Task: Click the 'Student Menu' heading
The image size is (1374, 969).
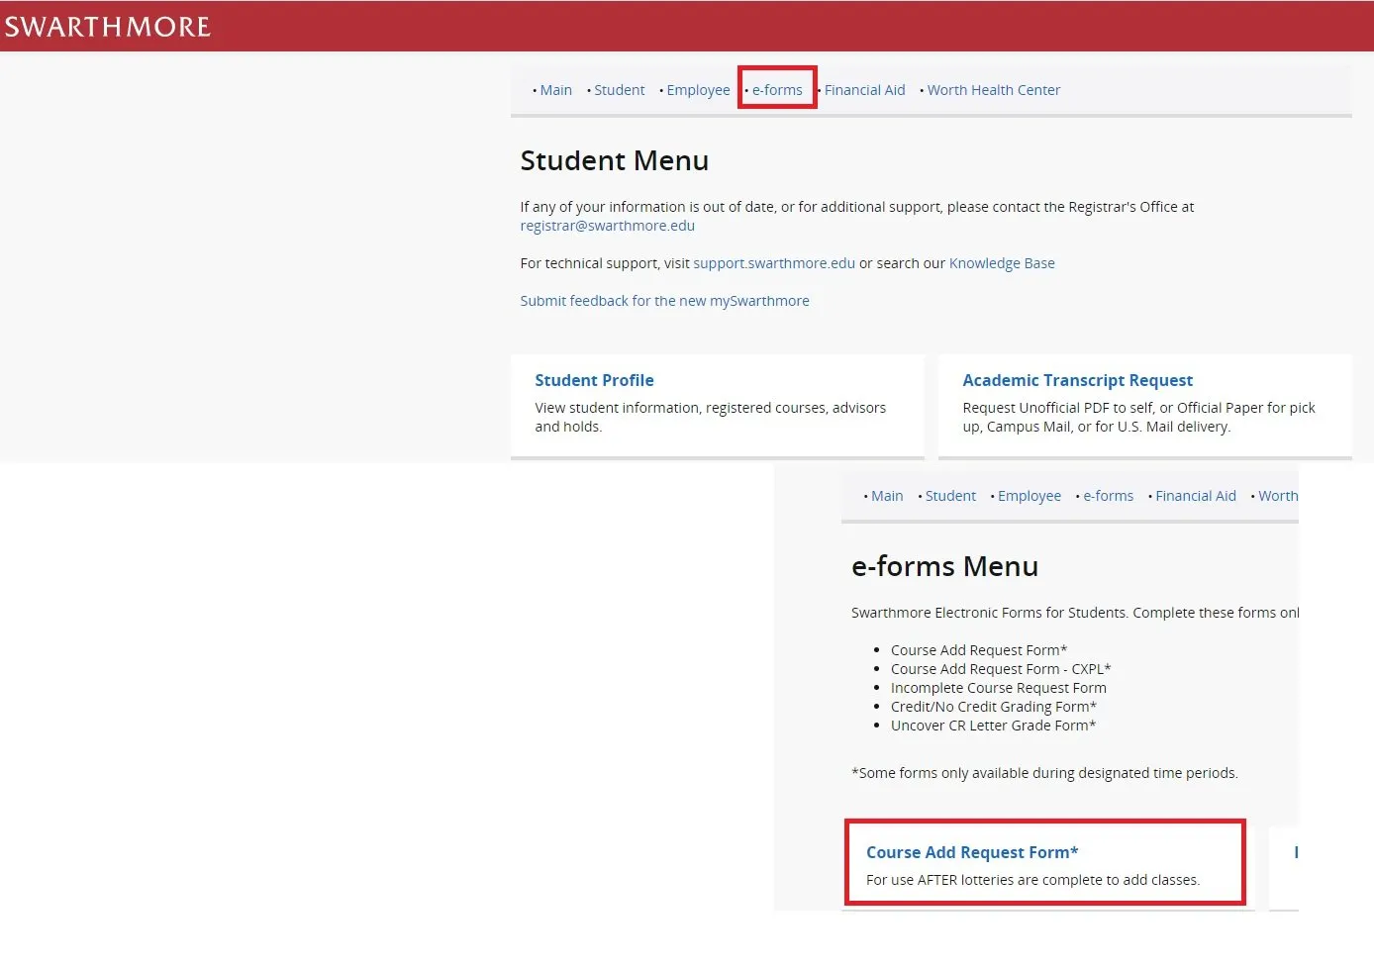Action: coord(614,160)
